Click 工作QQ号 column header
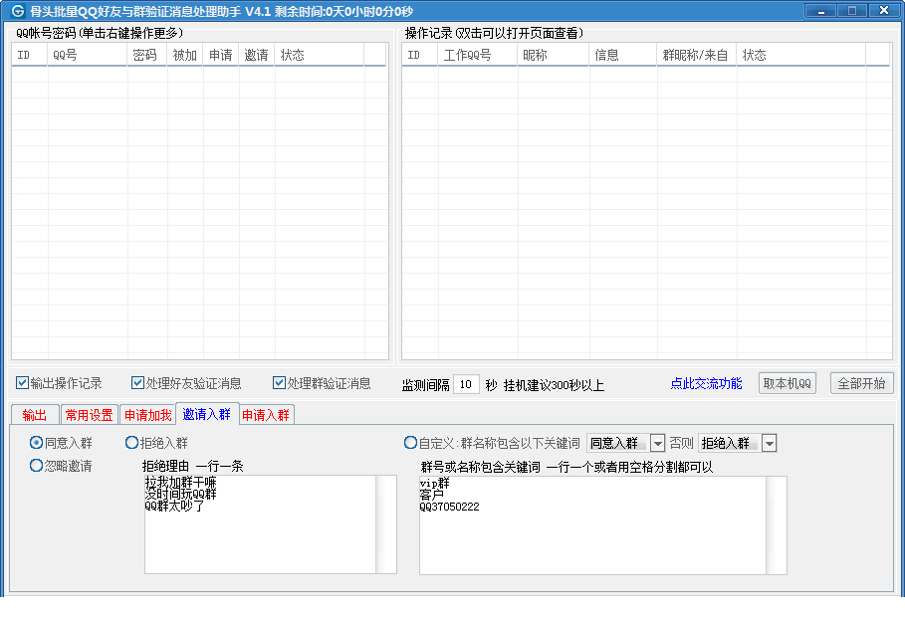This screenshot has height=620, width=905. (477, 55)
